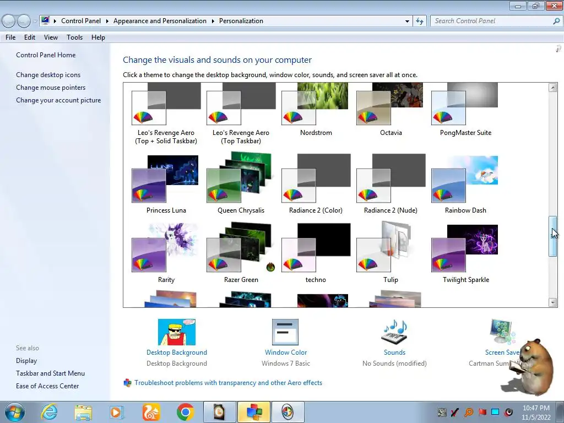Expand the address bar history dropdown
Viewport: 564px width, 423px height.
point(407,21)
